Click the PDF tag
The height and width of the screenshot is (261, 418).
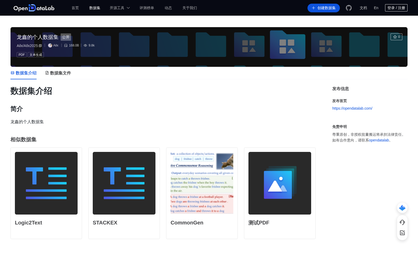pos(22,55)
